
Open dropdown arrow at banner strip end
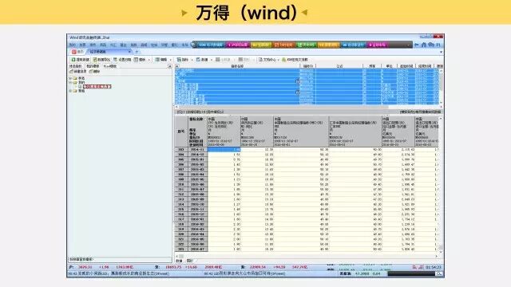pos(408,45)
